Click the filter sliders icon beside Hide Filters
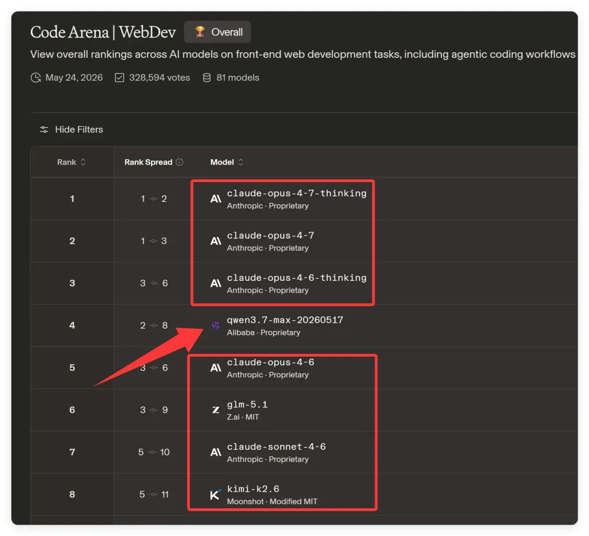This screenshot has height=536, width=589. click(44, 130)
